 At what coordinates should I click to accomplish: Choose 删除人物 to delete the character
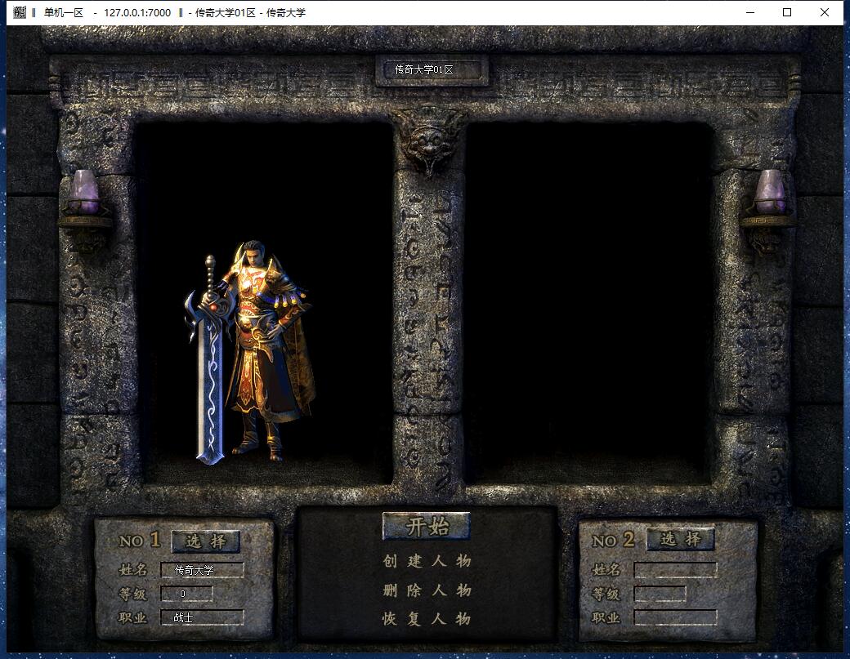pos(427,590)
